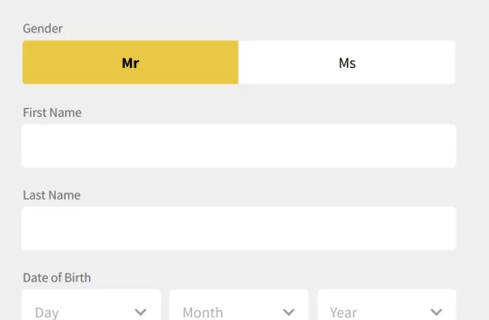Image resolution: width=489 pixels, height=320 pixels.
Task: Switch the title to the white Ms button
Action: point(348,62)
